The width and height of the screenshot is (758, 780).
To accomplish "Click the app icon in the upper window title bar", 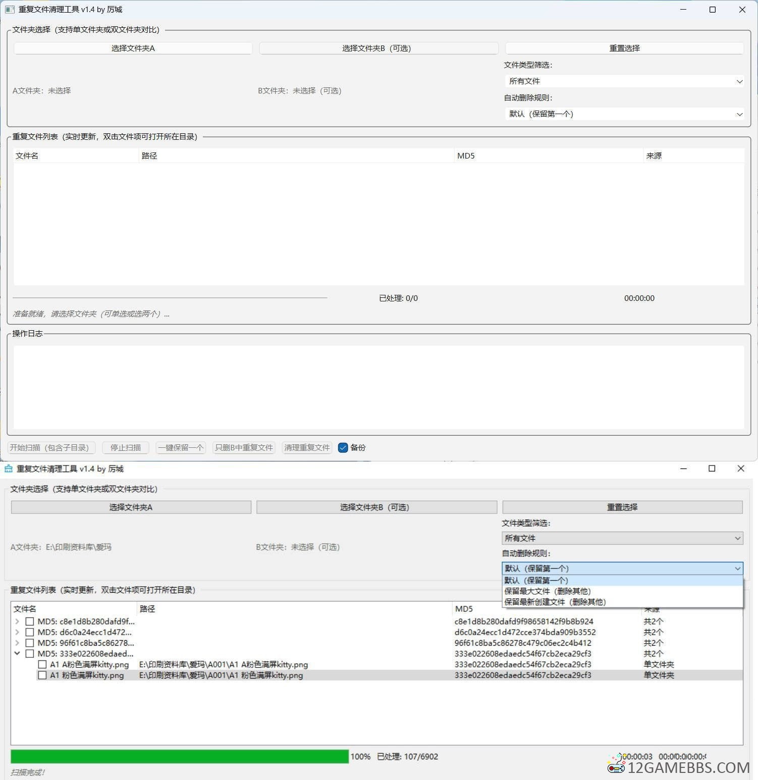I will pos(10,10).
